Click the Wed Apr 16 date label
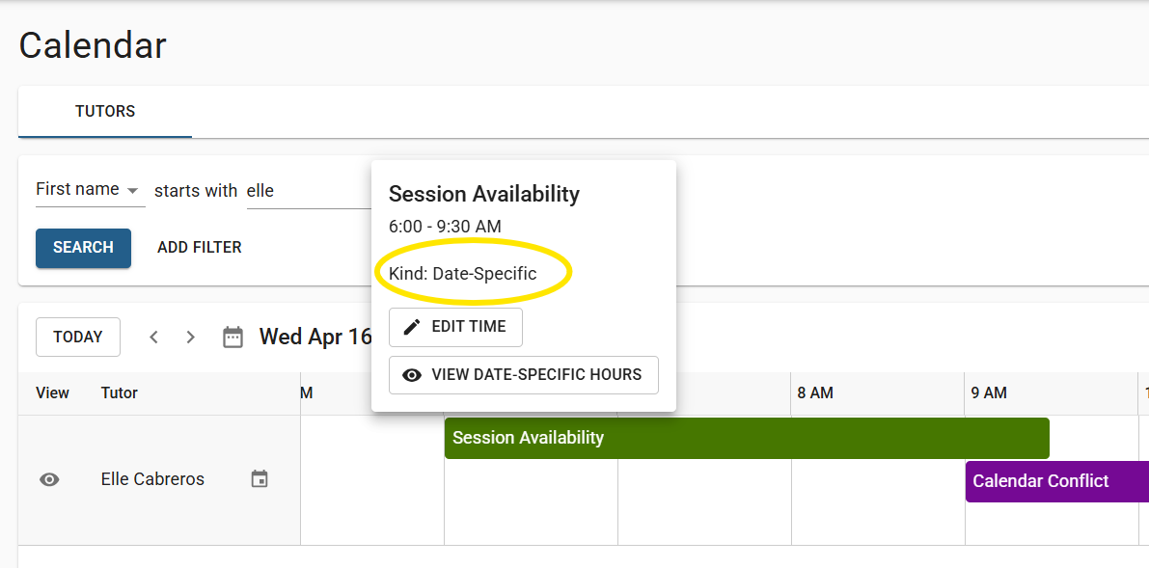1149x568 pixels. pos(315,338)
